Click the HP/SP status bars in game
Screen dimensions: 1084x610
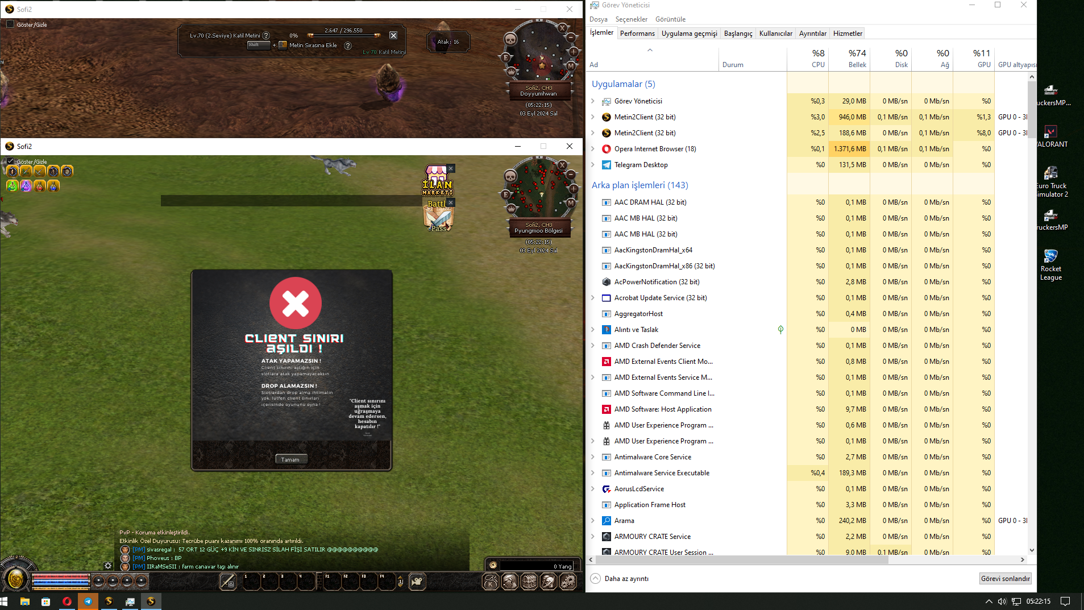61,581
